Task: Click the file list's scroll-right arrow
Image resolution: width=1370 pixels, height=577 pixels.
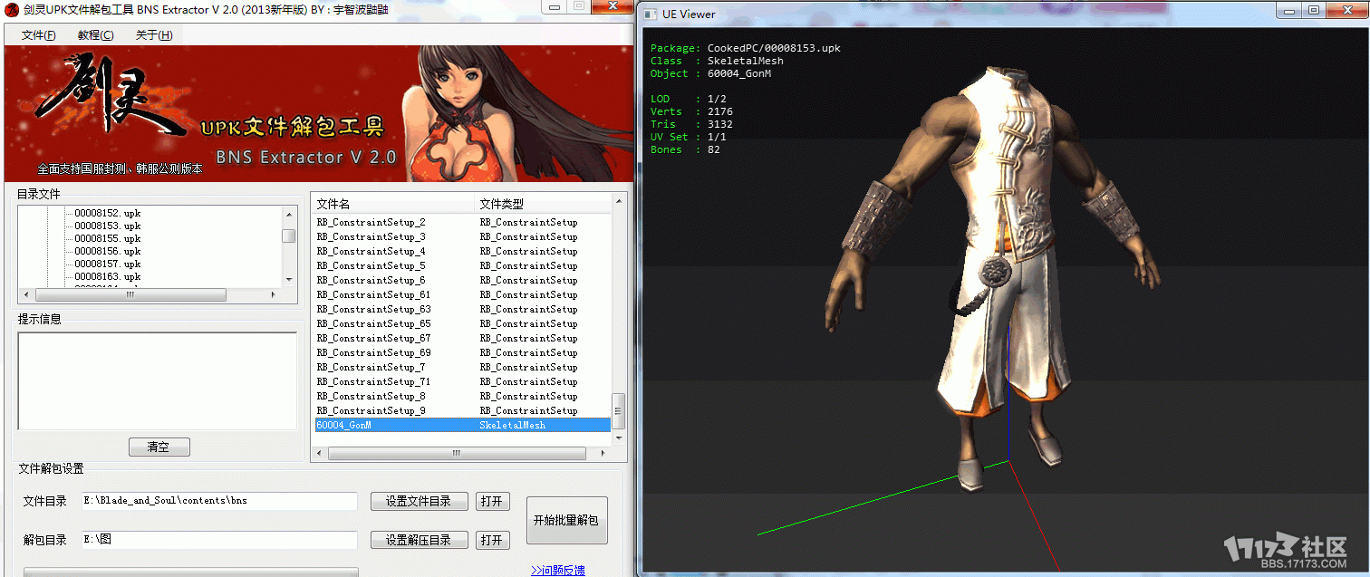Action: (x=604, y=453)
